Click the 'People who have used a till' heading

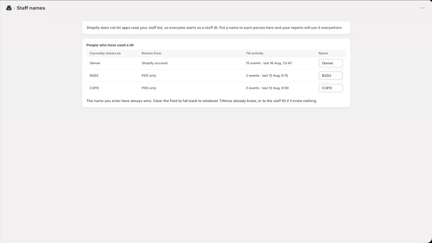click(110, 45)
